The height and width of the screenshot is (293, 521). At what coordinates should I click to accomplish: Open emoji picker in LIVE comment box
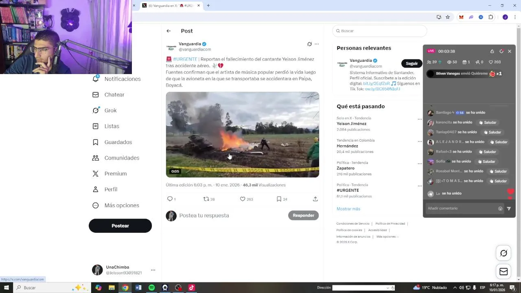tap(500, 209)
